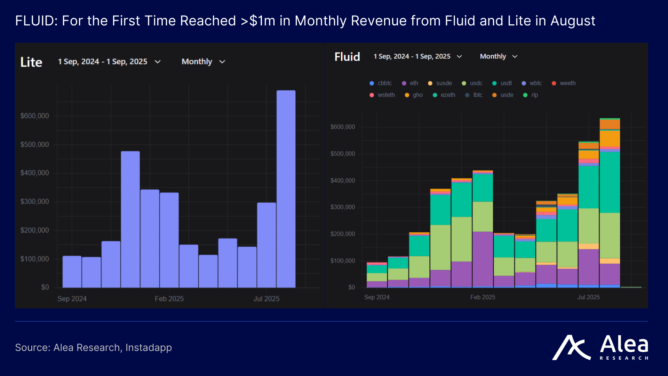This screenshot has height=376, width=668.
Task: Toggle the susde legend series
Action: pyautogui.click(x=440, y=83)
